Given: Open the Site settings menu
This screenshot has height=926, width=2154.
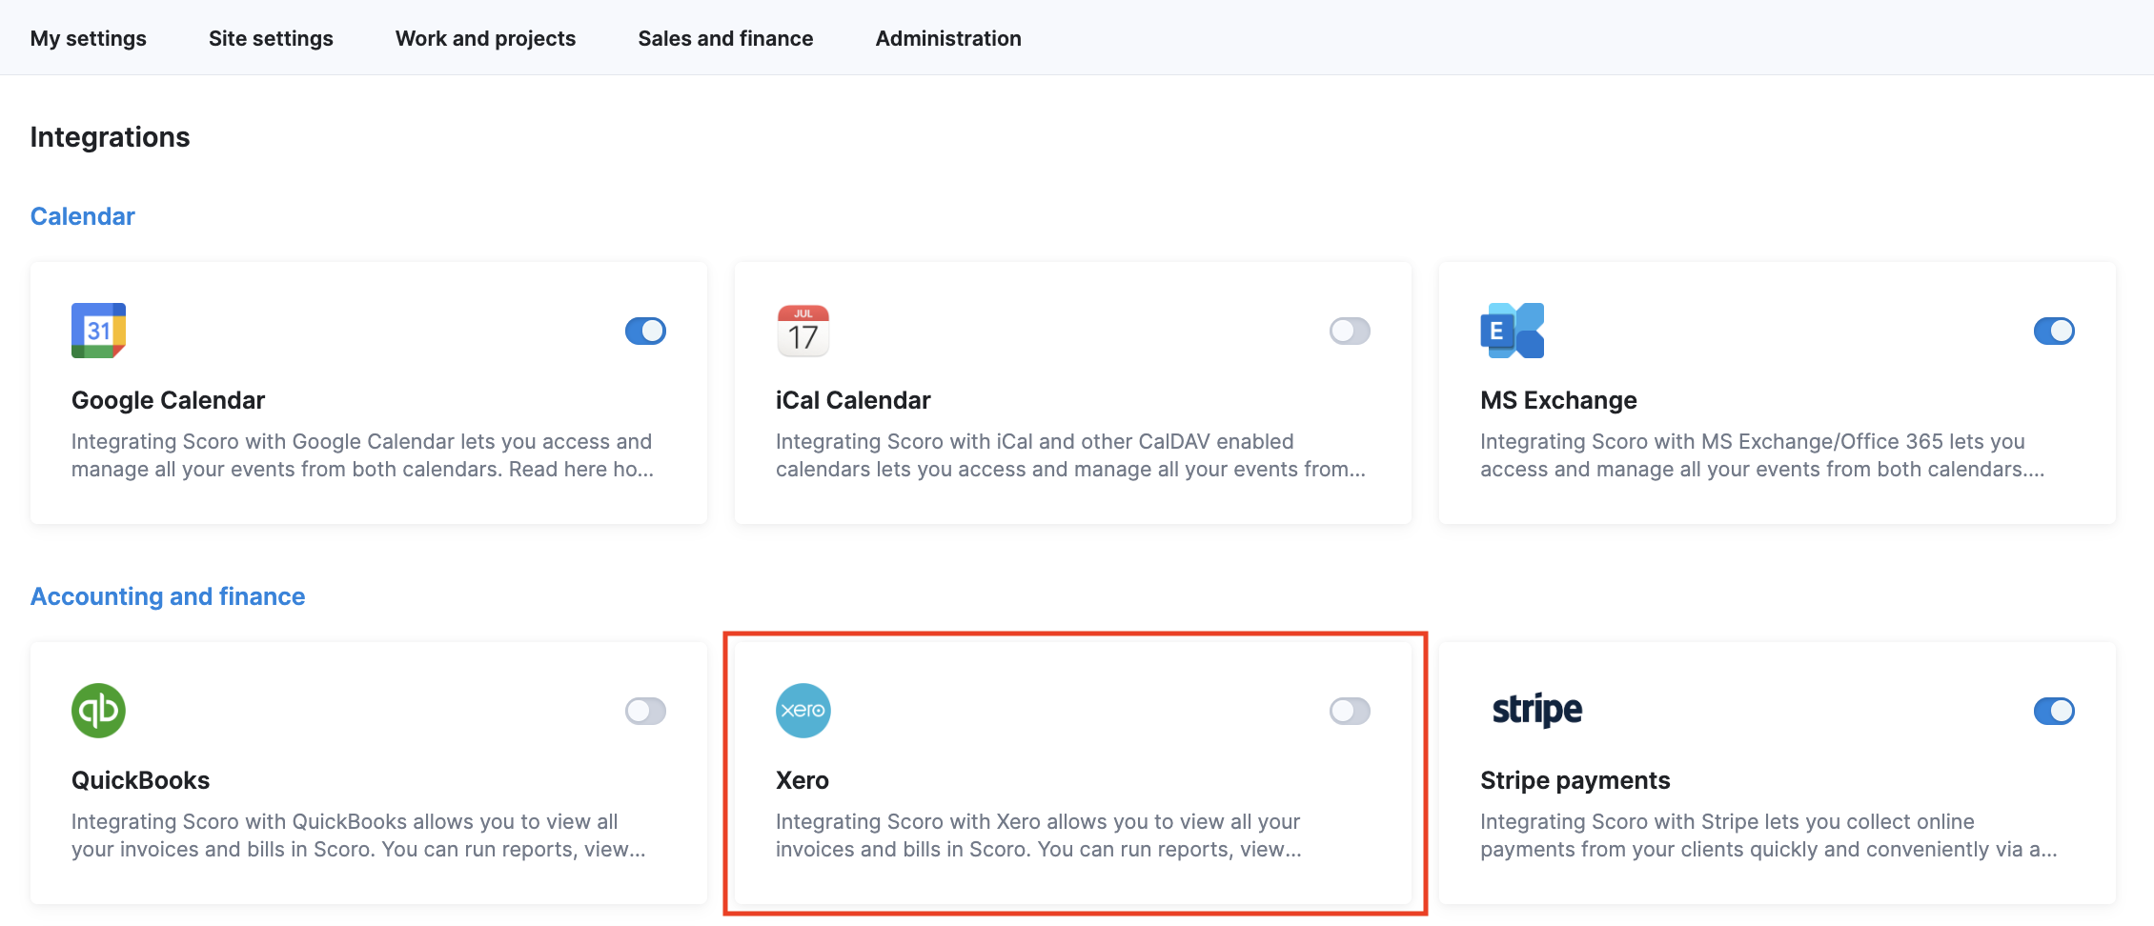Looking at the screenshot, I should tap(271, 38).
